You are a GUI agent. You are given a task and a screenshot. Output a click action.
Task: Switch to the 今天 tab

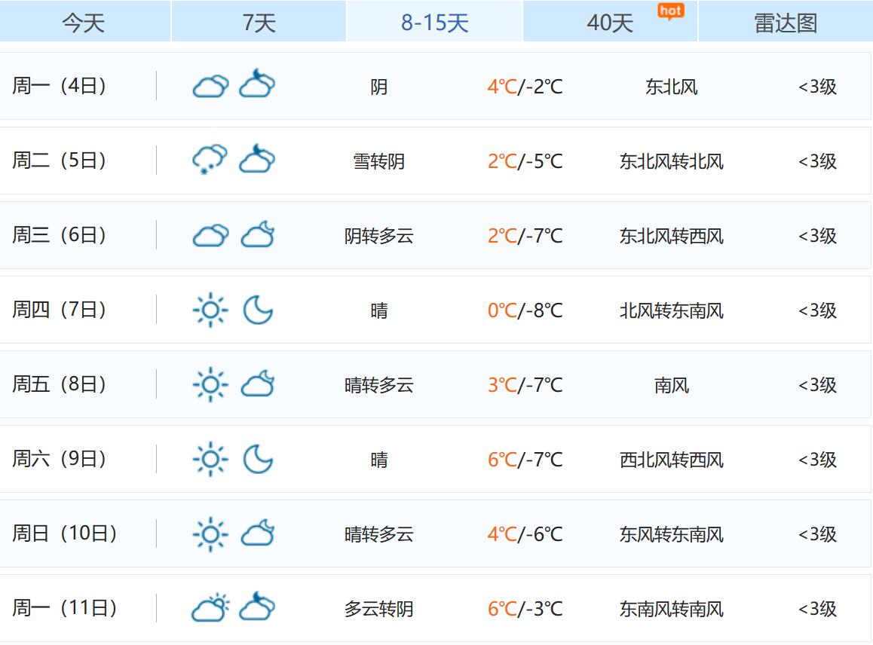point(84,23)
